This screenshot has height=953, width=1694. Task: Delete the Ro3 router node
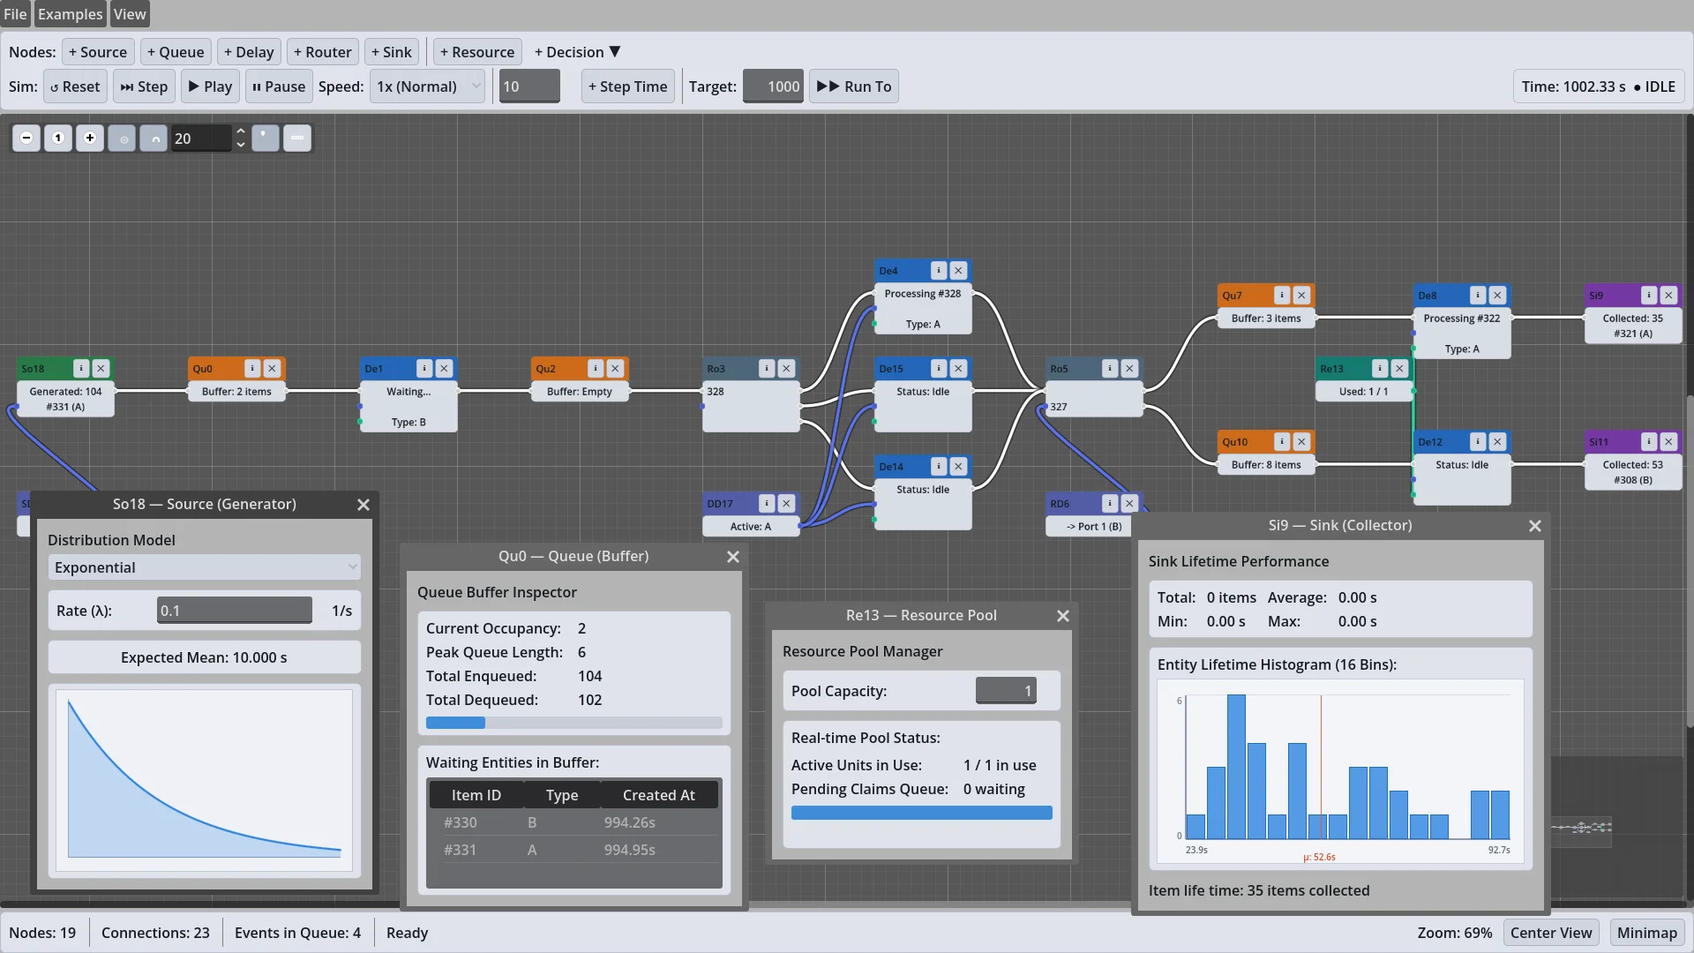coord(786,368)
